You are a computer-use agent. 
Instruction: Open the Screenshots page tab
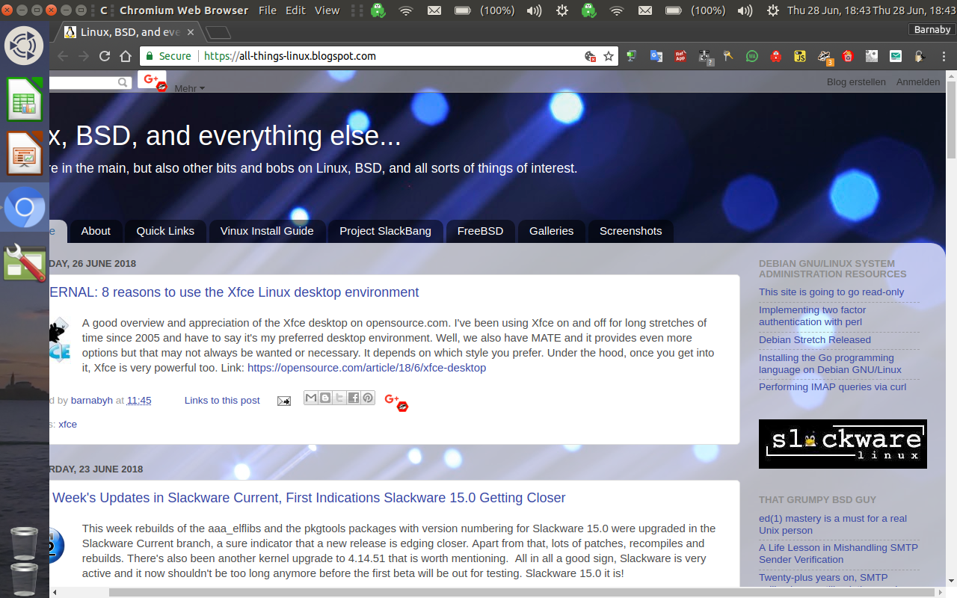click(x=631, y=231)
